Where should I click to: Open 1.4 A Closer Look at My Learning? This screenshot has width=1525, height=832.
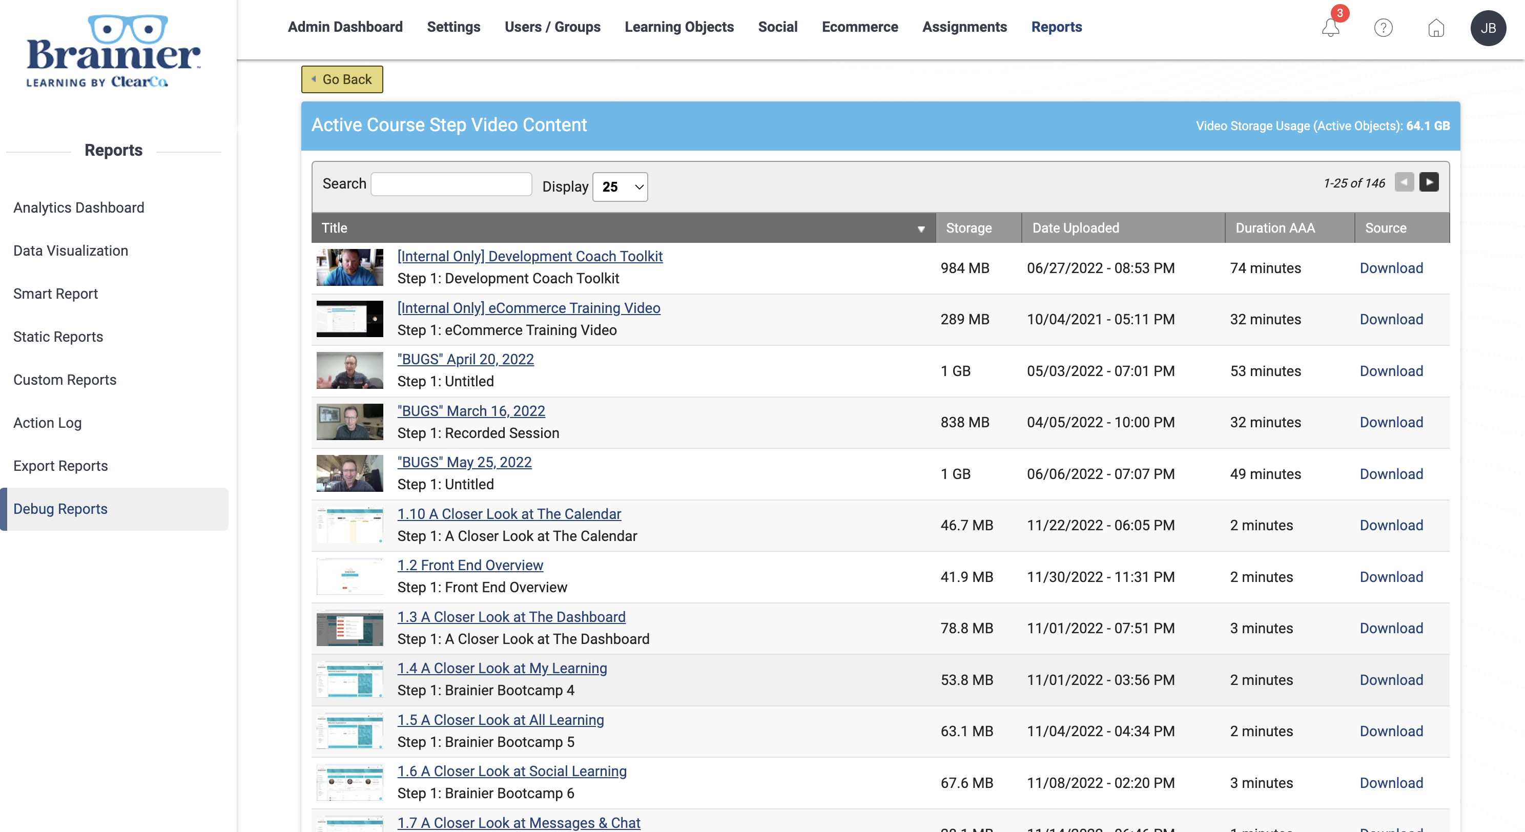pyautogui.click(x=502, y=668)
